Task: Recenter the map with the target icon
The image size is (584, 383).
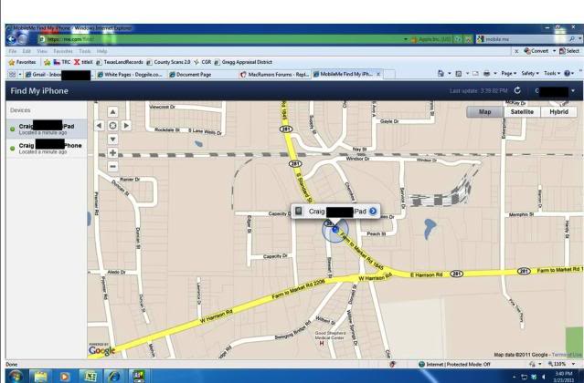Action: [x=112, y=126]
